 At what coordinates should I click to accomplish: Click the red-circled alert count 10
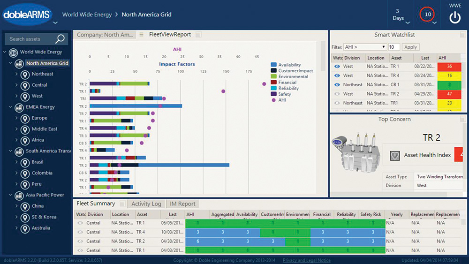pyautogui.click(x=427, y=14)
